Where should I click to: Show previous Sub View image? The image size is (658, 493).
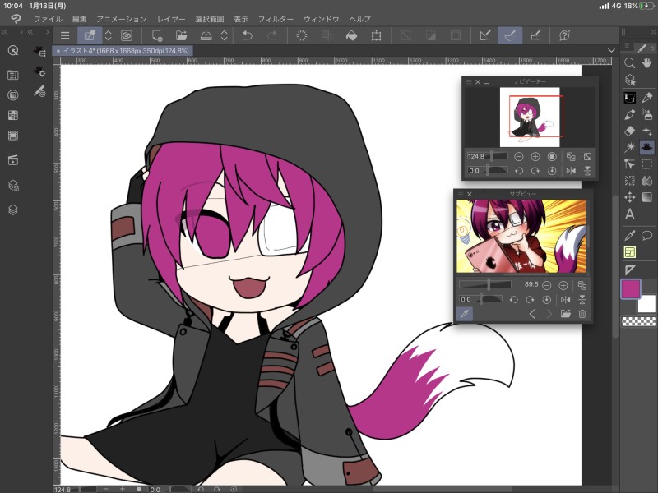(532, 314)
